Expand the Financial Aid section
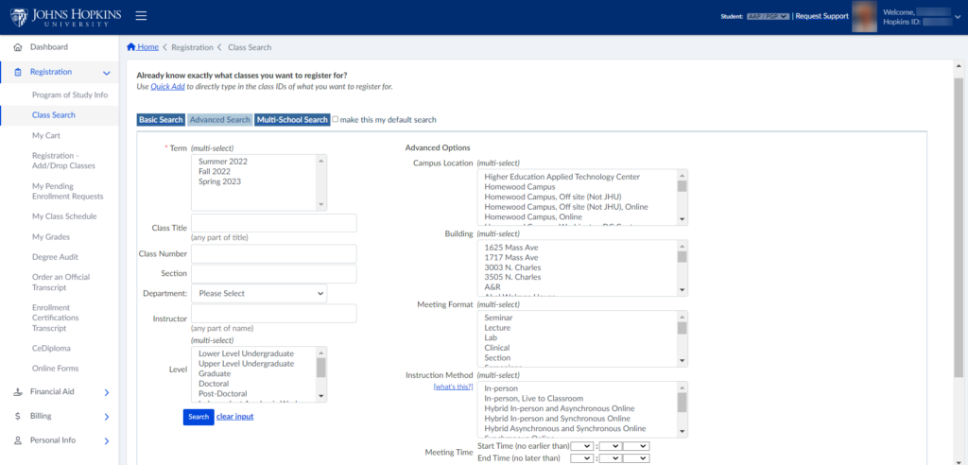The image size is (968, 465). [107, 392]
